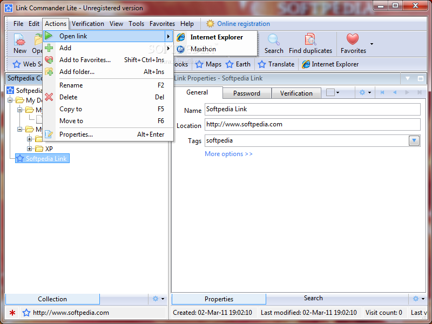Select Add folder menu entry
Screen dimensions: 432x324
(x=108, y=72)
